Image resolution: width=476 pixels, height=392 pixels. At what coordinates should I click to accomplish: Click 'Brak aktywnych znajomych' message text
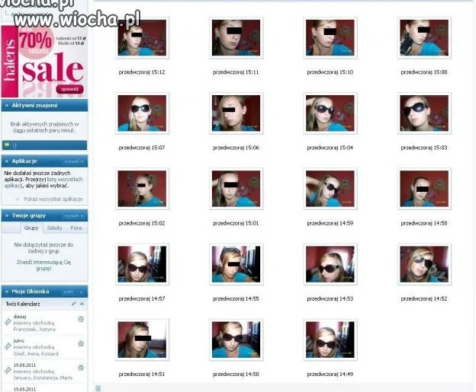point(44,127)
